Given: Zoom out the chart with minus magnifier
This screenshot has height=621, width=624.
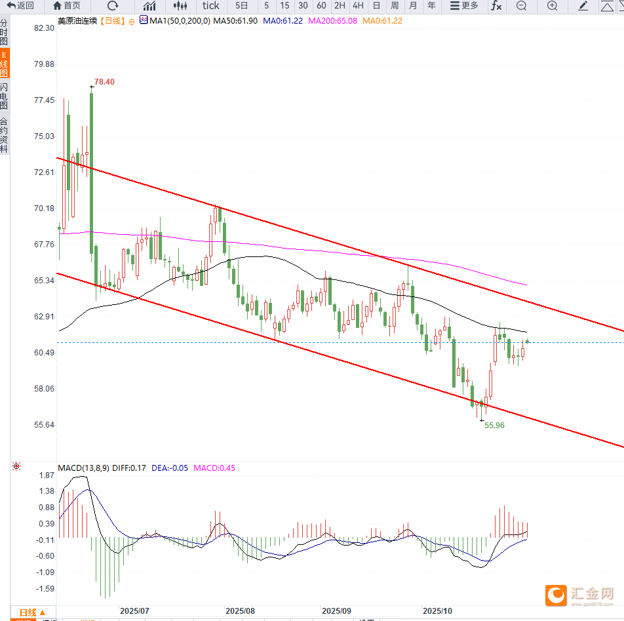Looking at the screenshot, I should (x=521, y=5).
